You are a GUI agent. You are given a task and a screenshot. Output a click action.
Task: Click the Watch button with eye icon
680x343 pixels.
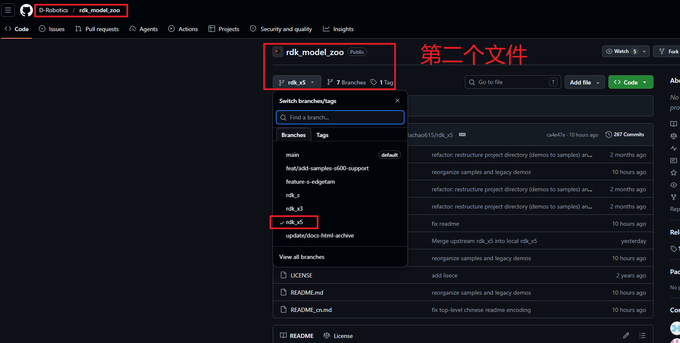[621, 51]
